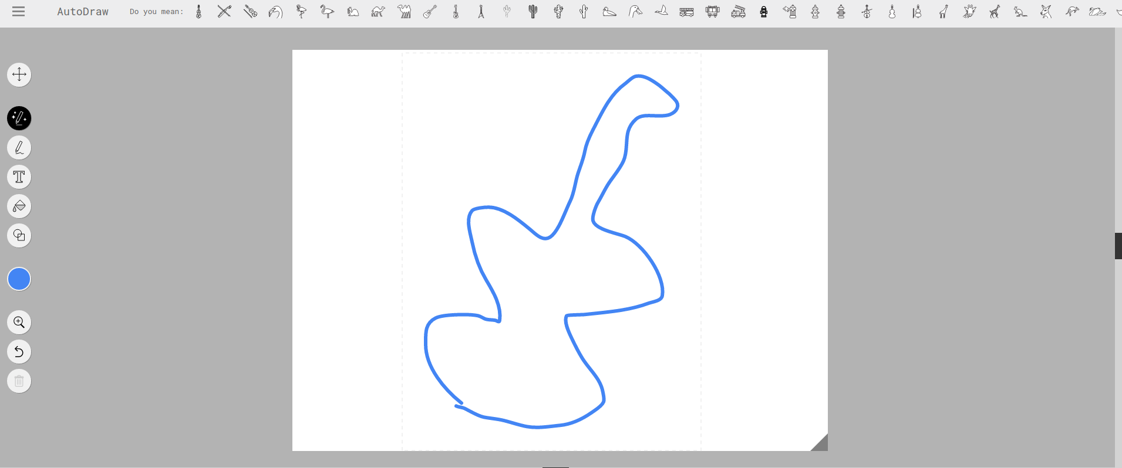Select the Fill bucket tool
The width and height of the screenshot is (1122, 468).
pyautogui.click(x=19, y=206)
